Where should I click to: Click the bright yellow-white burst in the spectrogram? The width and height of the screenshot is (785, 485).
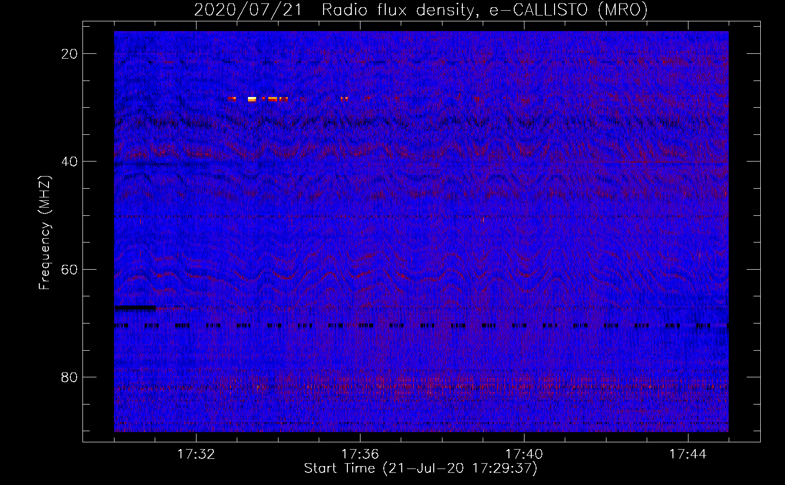(x=252, y=99)
